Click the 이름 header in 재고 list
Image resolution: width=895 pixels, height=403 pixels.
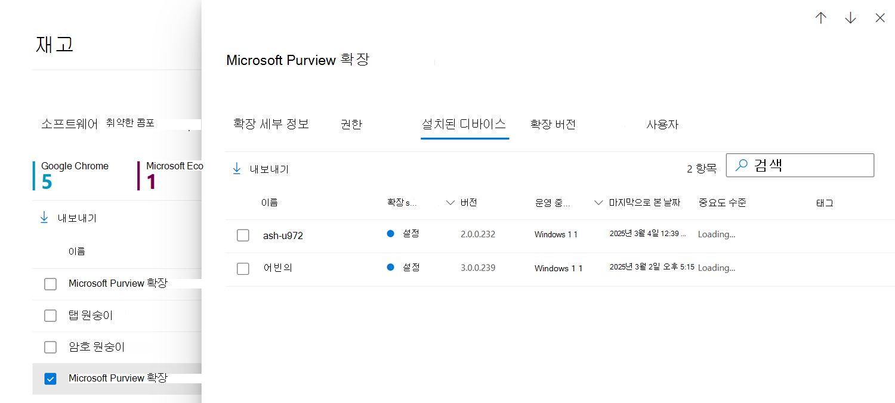coord(77,251)
